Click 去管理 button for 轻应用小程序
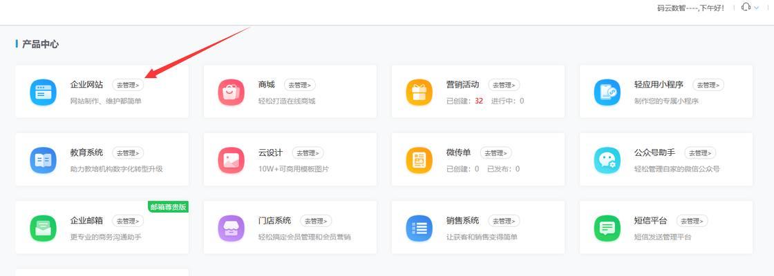Image resolution: width=774 pixels, height=276 pixels. tap(708, 85)
